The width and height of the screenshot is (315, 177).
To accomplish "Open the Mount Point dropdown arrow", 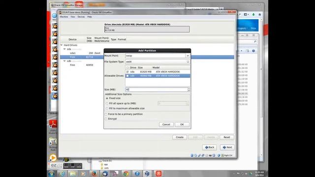I will pos(188,56).
